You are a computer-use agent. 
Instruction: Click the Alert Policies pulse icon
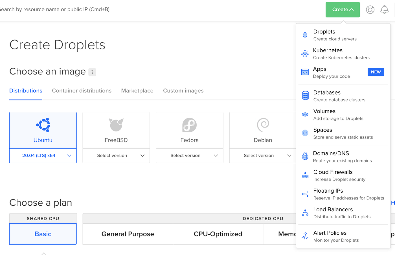[305, 236]
